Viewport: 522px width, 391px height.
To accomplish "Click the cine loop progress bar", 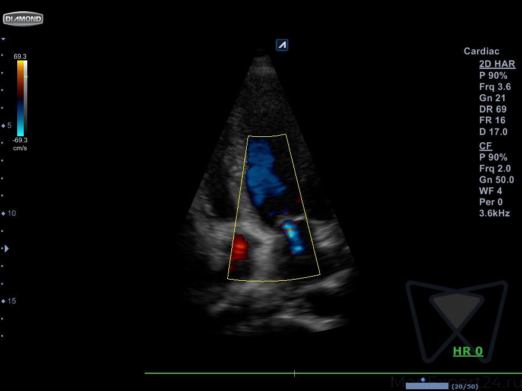I will point(426,386).
